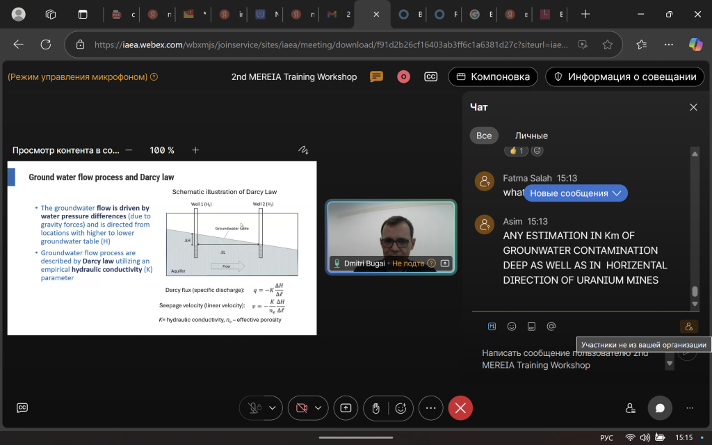This screenshot has height=445, width=712.
Task: Switch to the Личные chat tab
Action: click(531, 136)
